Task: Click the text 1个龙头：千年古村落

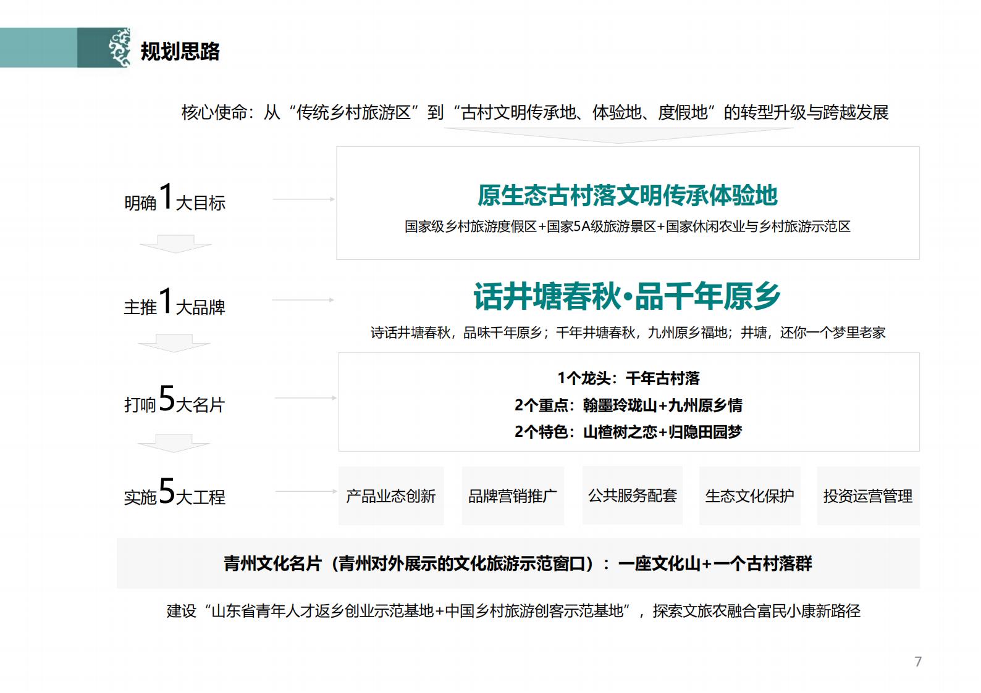Action: [628, 378]
